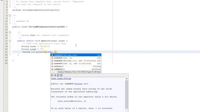Click the method icon beside indexOf(int ch)
Screen dimensions: 200x112
tap(52, 58)
